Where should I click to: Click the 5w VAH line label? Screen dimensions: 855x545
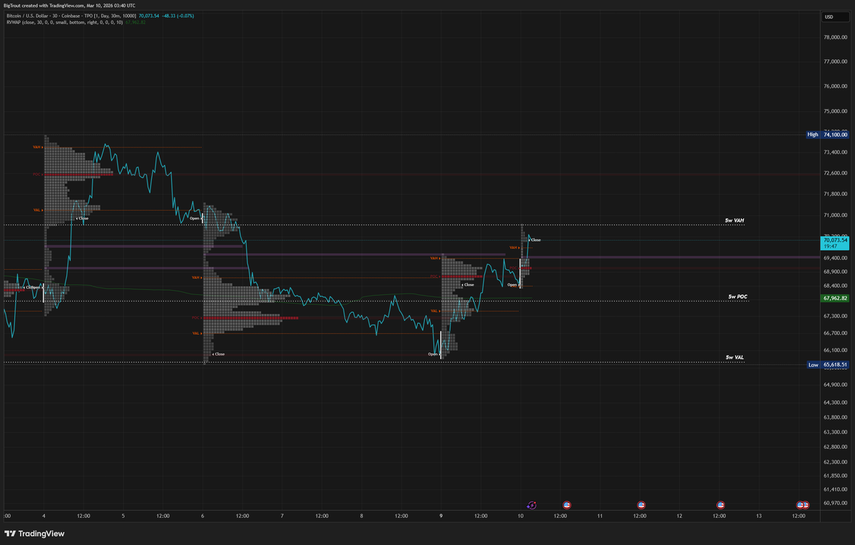coord(734,221)
